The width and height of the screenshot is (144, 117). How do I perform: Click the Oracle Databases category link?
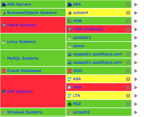pos(24,71)
